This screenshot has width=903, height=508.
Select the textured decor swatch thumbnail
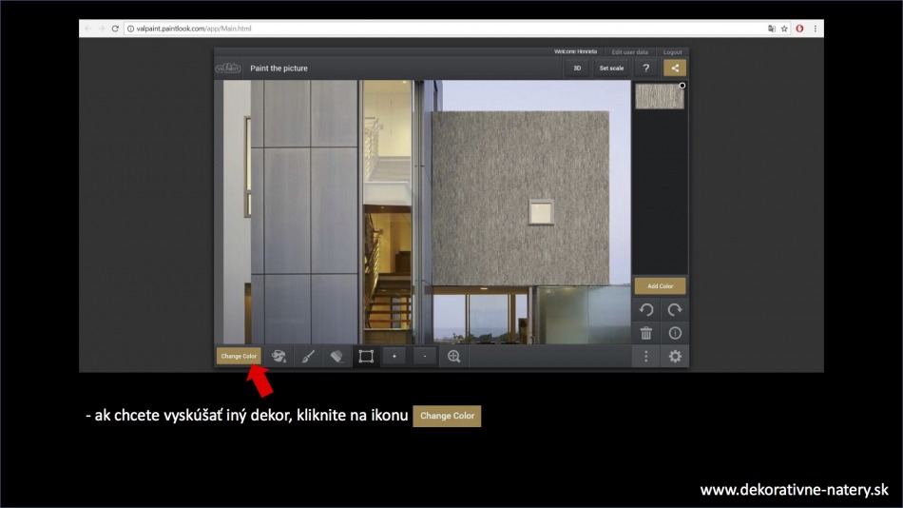click(659, 96)
